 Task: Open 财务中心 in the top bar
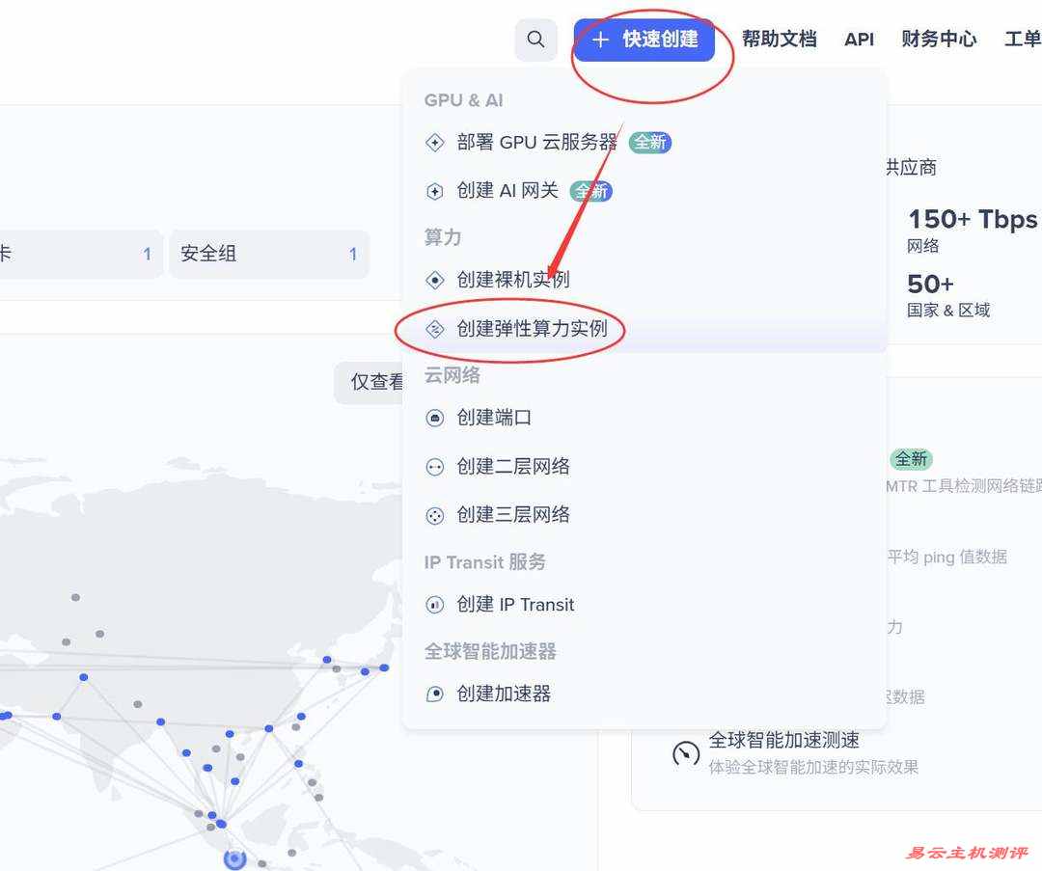coord(939,40)
